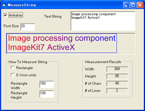Click inside the Text String text area

coord(103,21)
